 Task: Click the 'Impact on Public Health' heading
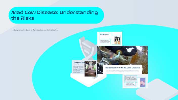(131, 78)
